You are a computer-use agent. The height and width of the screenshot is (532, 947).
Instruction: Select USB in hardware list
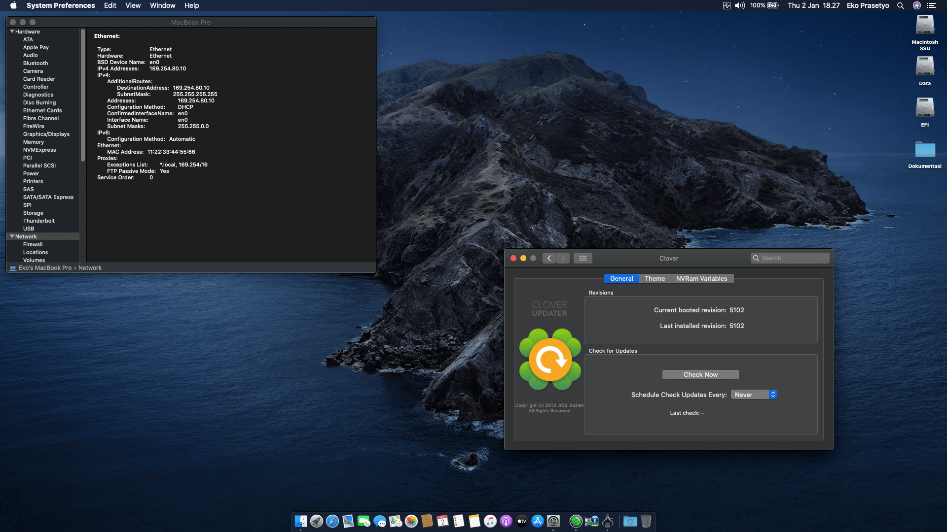point(29,229)
